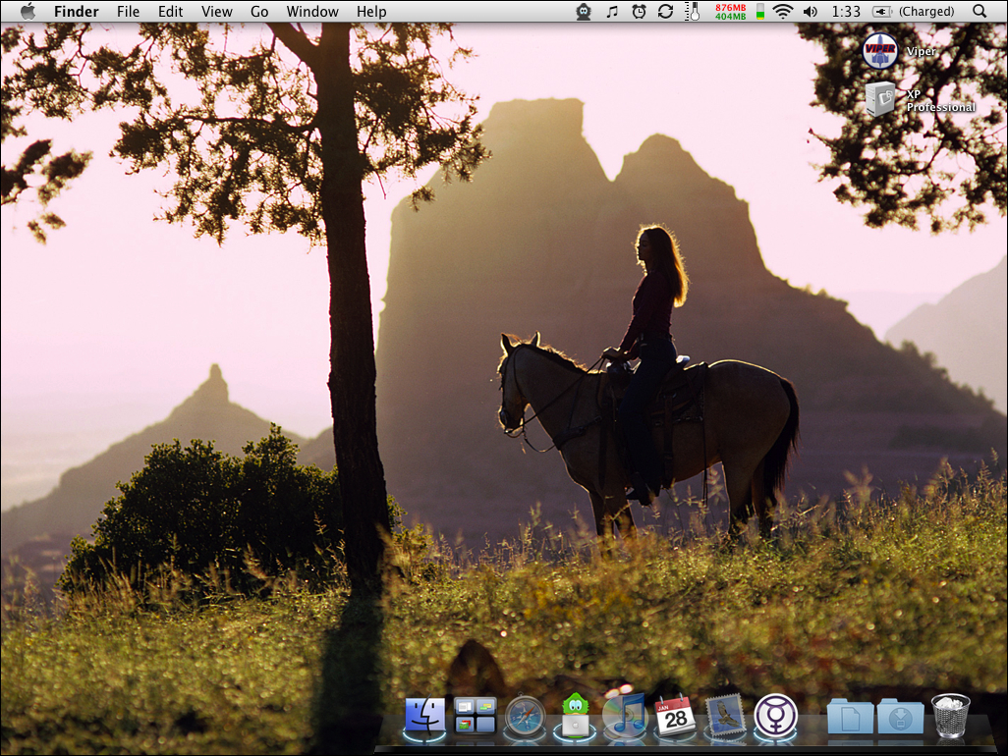Screen dimensions: 1008x756
Task: Select the Viper desktop drive icon
Action: [880, 51]
